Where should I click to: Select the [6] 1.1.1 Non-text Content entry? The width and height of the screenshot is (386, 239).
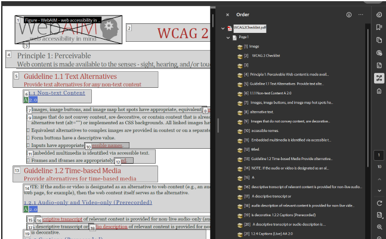click(x=268, y=93)
